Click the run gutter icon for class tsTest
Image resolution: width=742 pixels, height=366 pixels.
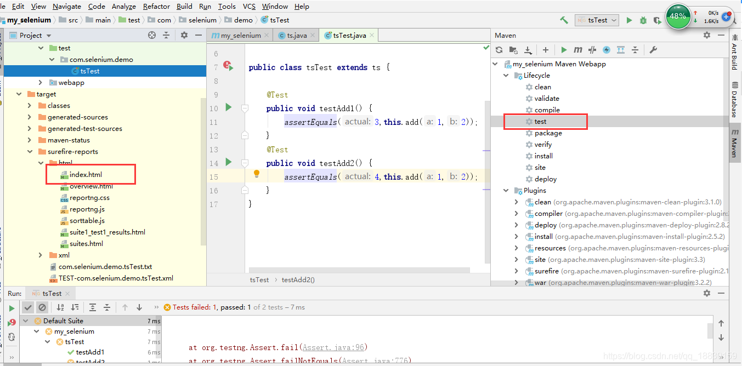(228, 67)
